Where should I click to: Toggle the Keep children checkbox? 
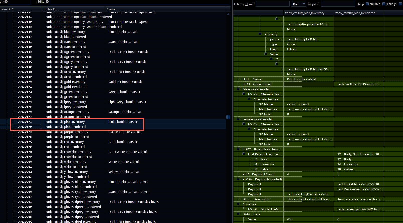click(367, 4)
